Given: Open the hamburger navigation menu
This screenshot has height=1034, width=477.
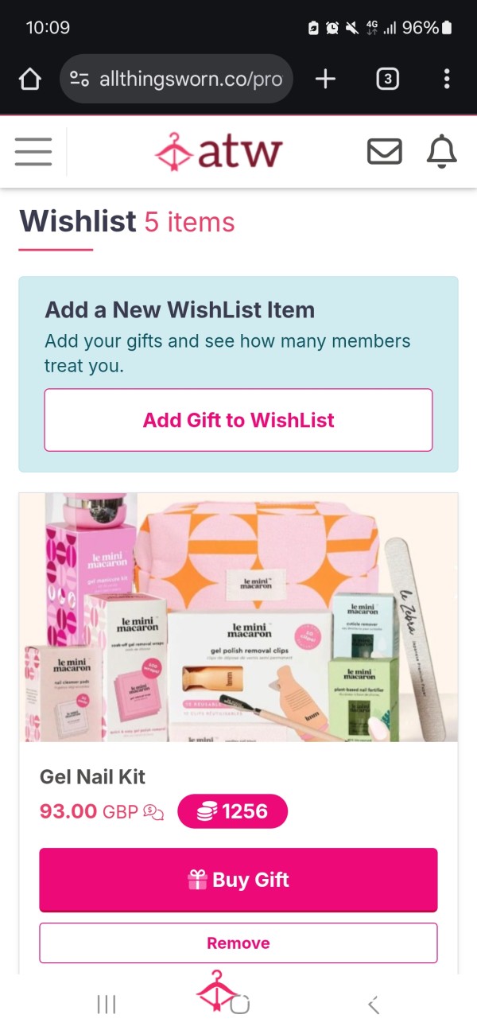Looking at the screenshot, I should [33, 151].
